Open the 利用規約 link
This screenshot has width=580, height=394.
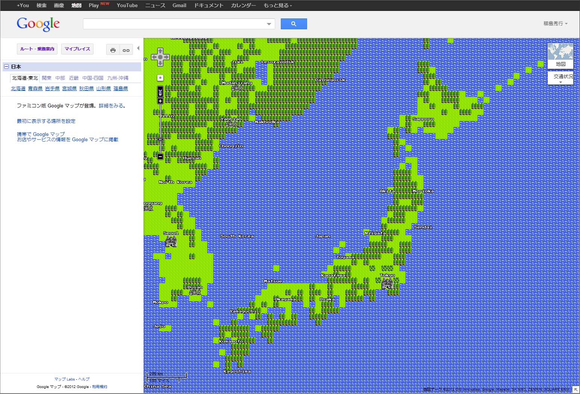(99, 387)
